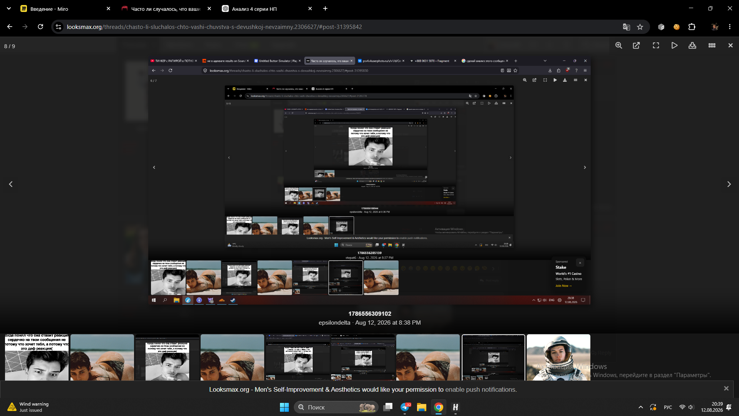Open the Wind warning weather widget
Viewport: 739px width, 416px height.
[x=28, y=407]
